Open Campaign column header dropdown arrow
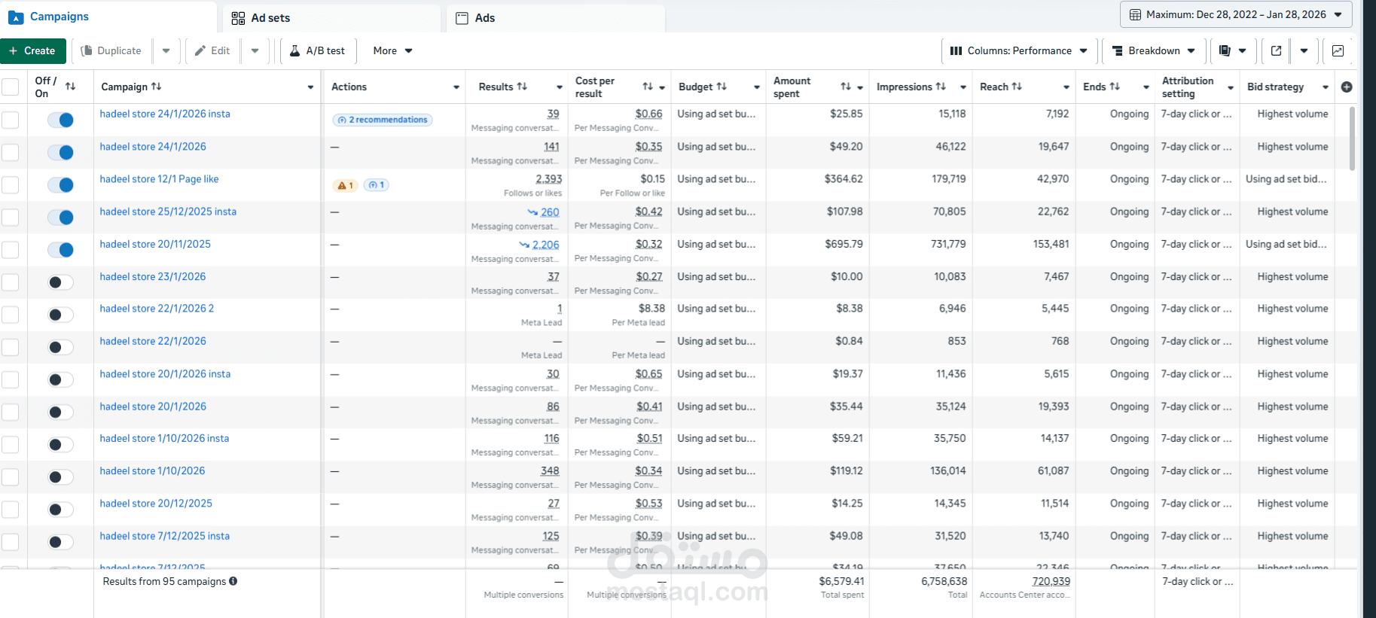The image size is (1376, 618). pyautogui.click(x=310, y=87)
